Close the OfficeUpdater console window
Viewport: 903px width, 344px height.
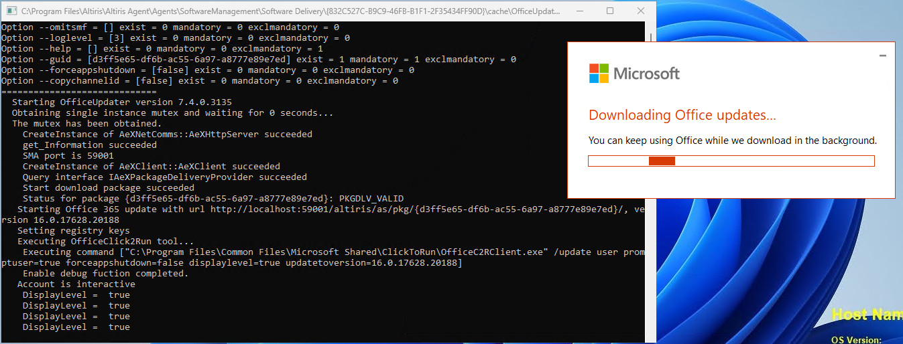640,11
